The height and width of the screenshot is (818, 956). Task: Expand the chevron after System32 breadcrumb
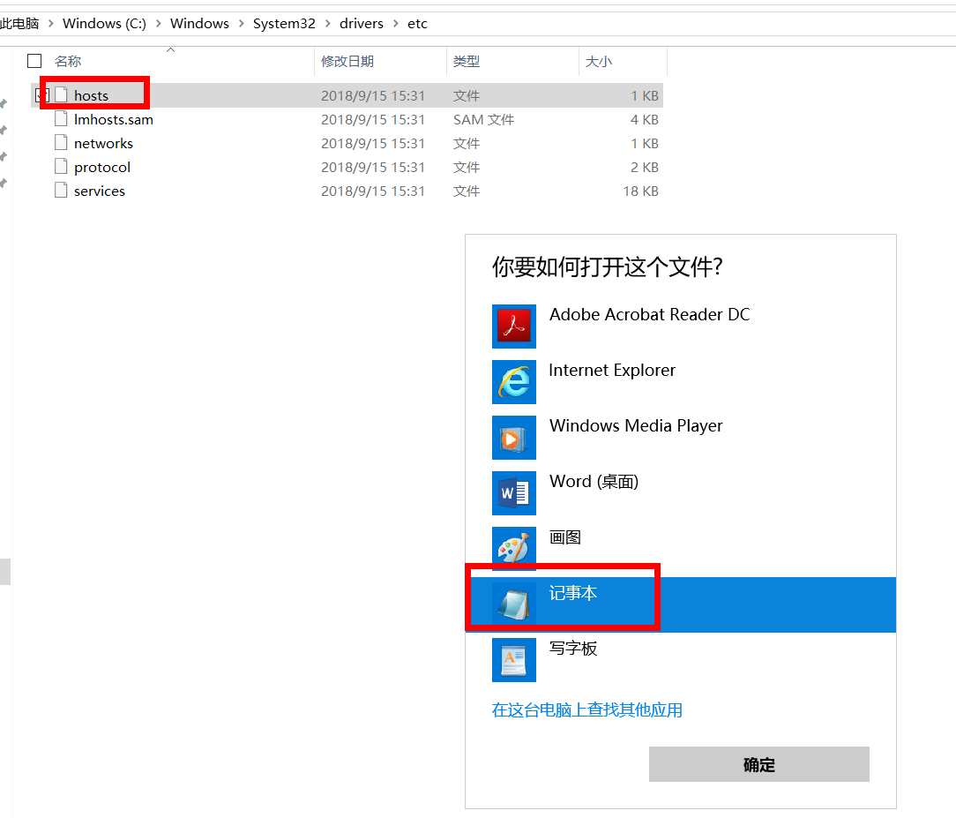click(x=327, y=24)
